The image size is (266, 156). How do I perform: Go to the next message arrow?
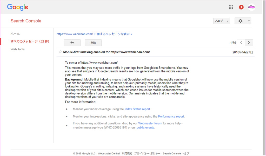tap(249, 43)
